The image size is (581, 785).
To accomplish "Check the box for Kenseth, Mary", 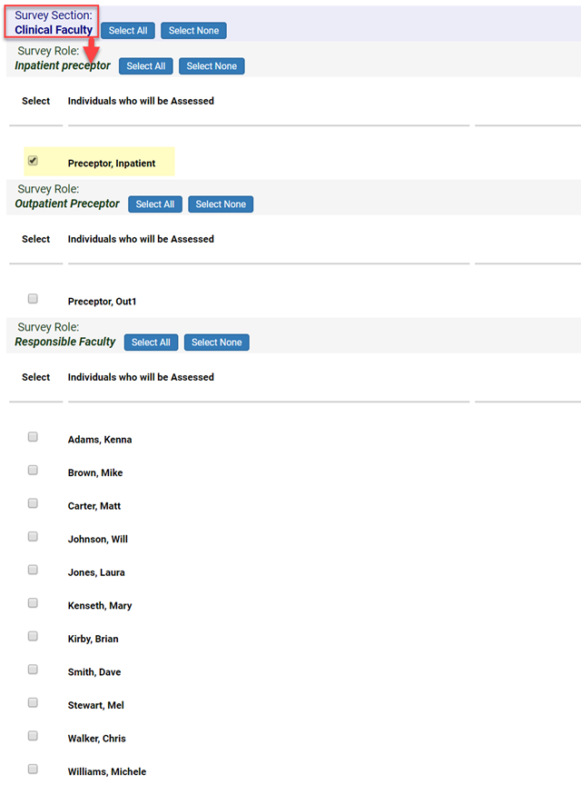I will tap(34, 603).
